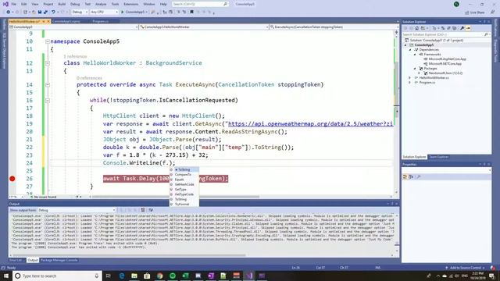Screen dimensions: 500x281
Task: Click alphabetical sort icon in Properties panel
Action: point(411,177)
